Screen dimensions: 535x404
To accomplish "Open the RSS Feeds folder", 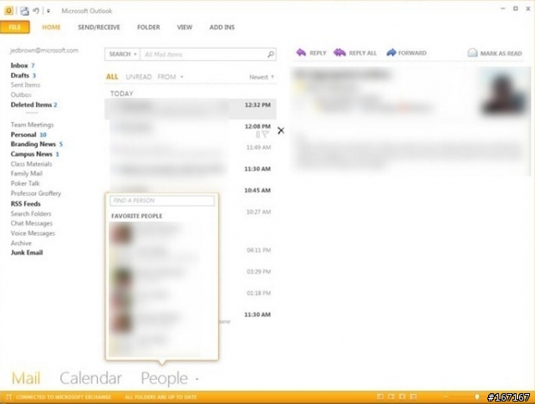I will click(x=26, y=203).
